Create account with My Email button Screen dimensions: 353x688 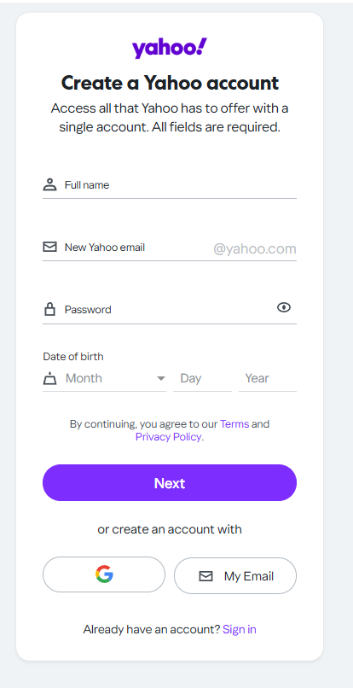pos(235,575)
